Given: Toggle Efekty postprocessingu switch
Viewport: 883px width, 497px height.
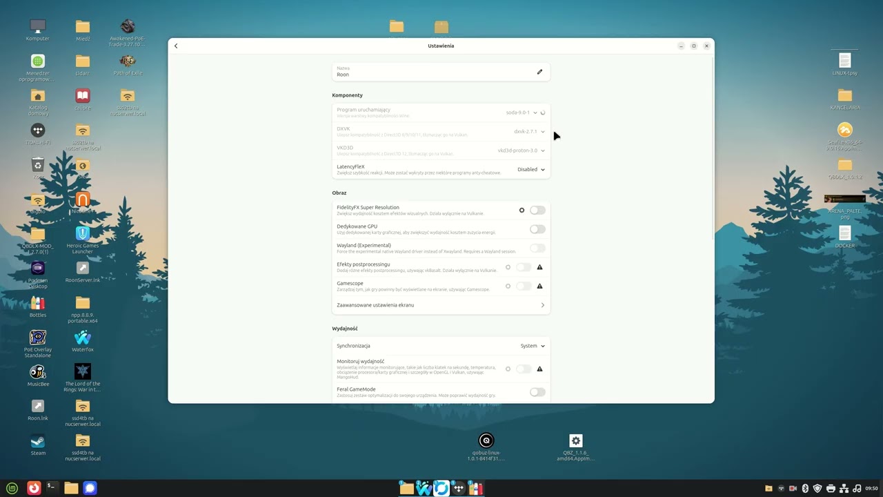Looking at the screenshot, I should pos(524,267).
